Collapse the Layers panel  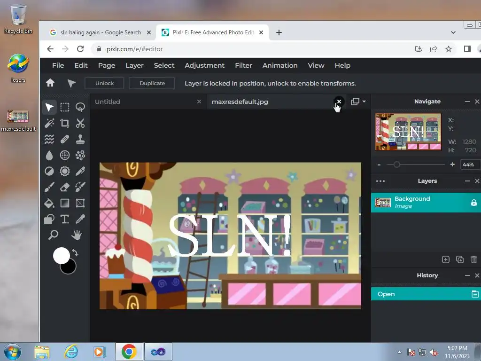(467, 181)
